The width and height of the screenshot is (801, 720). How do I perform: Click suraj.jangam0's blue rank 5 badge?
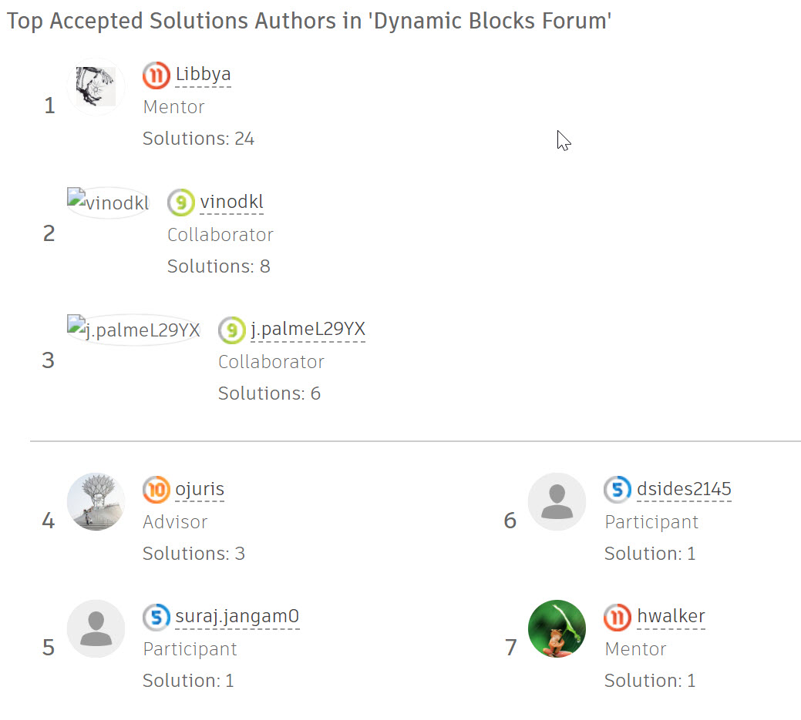pos(155,617)
